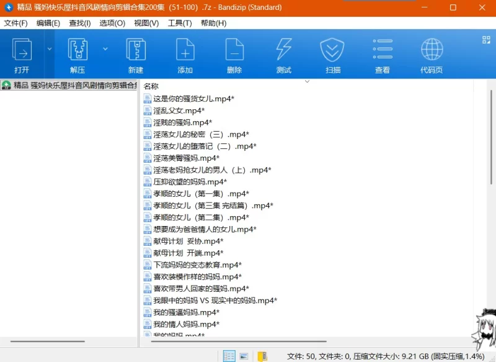This screenshot has height=362, width=496.
Task: Open the 视图(V) menu
Action: 146,23
